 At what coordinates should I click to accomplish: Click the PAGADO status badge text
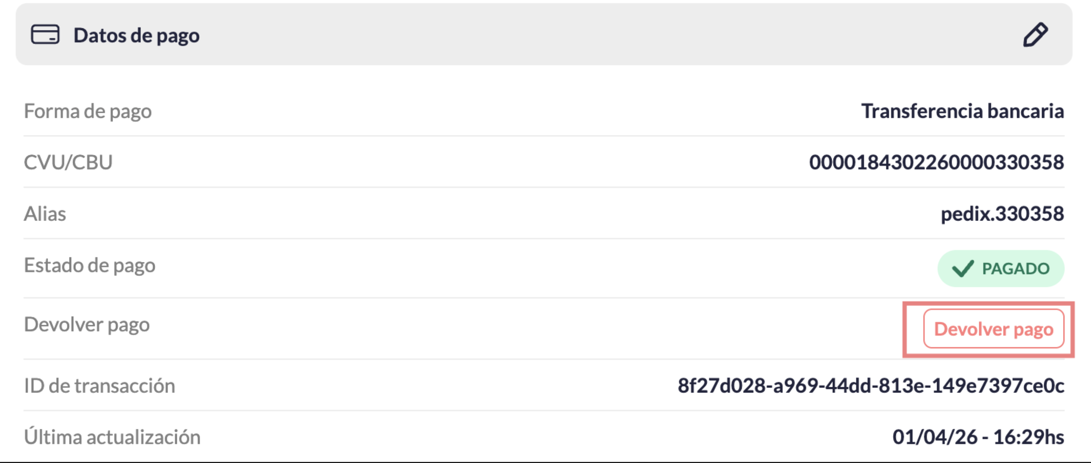pyautogui.click(x=1015, y=269)
